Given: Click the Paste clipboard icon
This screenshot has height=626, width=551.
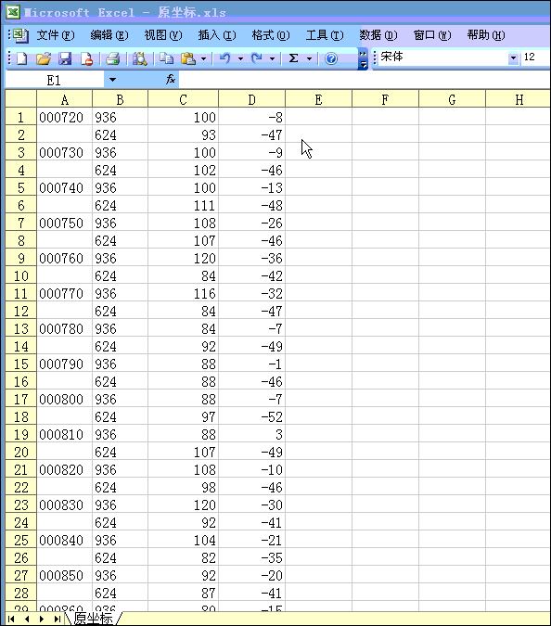Looking at the screenshot, I should (188, 58).
